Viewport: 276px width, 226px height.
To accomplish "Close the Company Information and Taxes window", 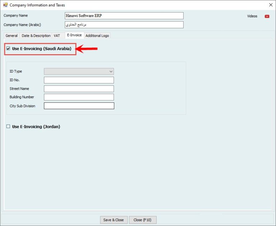I will point(271,5).
